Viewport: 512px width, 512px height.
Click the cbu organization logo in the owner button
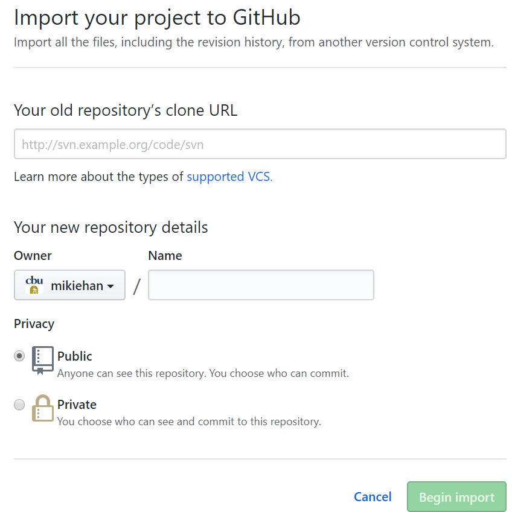(x=33, y=281)
